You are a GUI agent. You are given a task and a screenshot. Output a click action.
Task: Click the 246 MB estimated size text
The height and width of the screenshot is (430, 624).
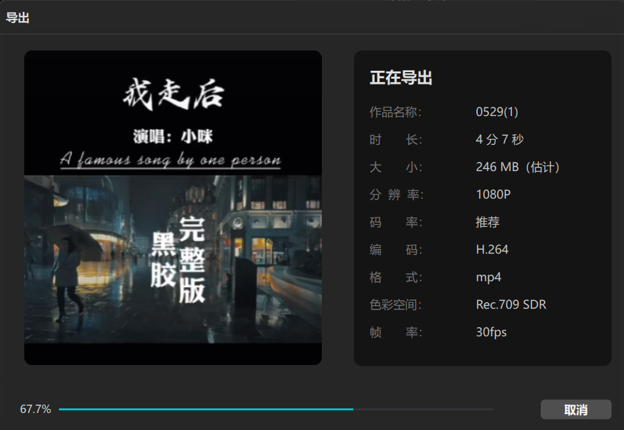(x=517, y=166)
